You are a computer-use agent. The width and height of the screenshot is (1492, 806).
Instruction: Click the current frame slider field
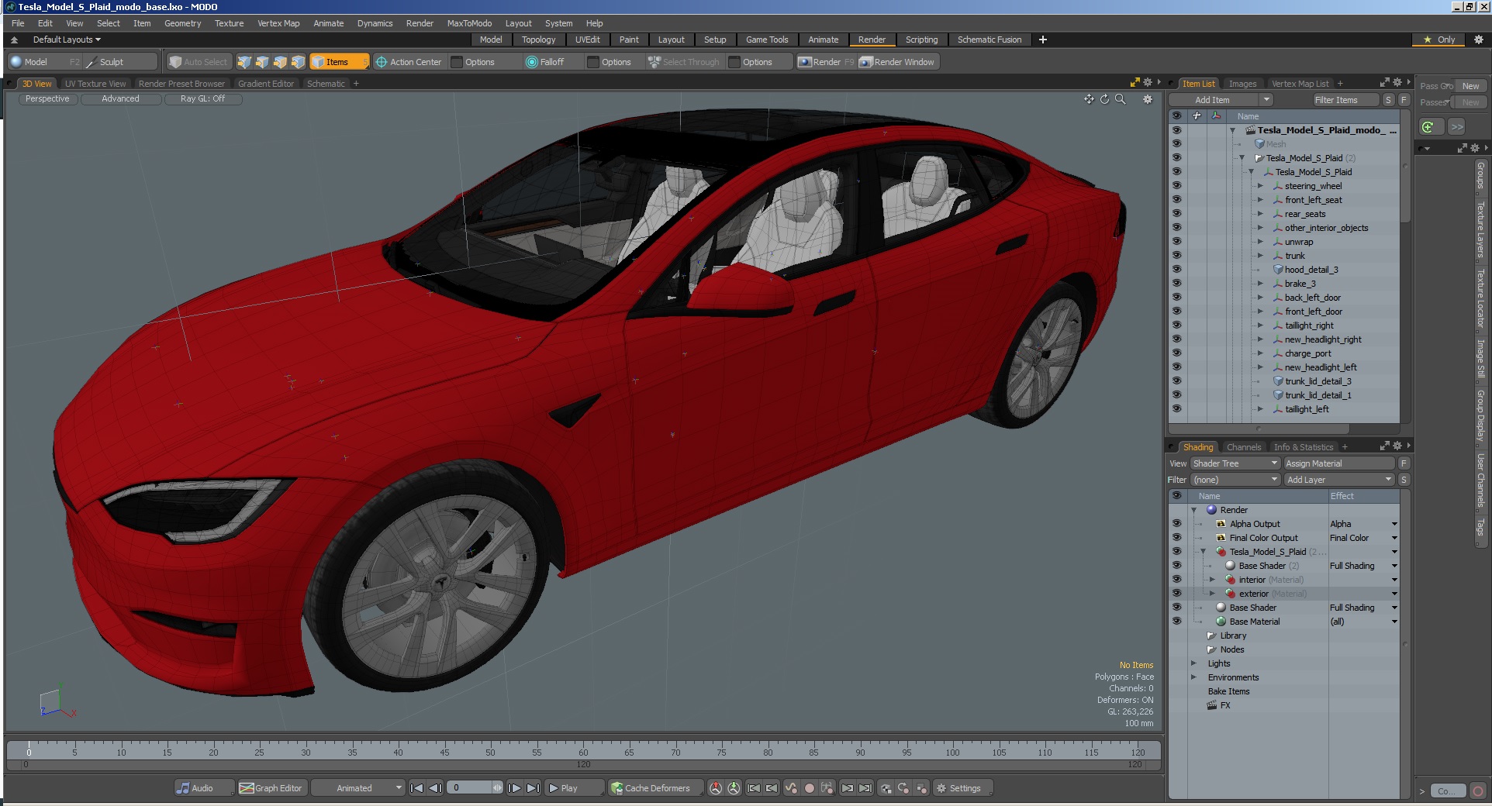click(476, 788)
